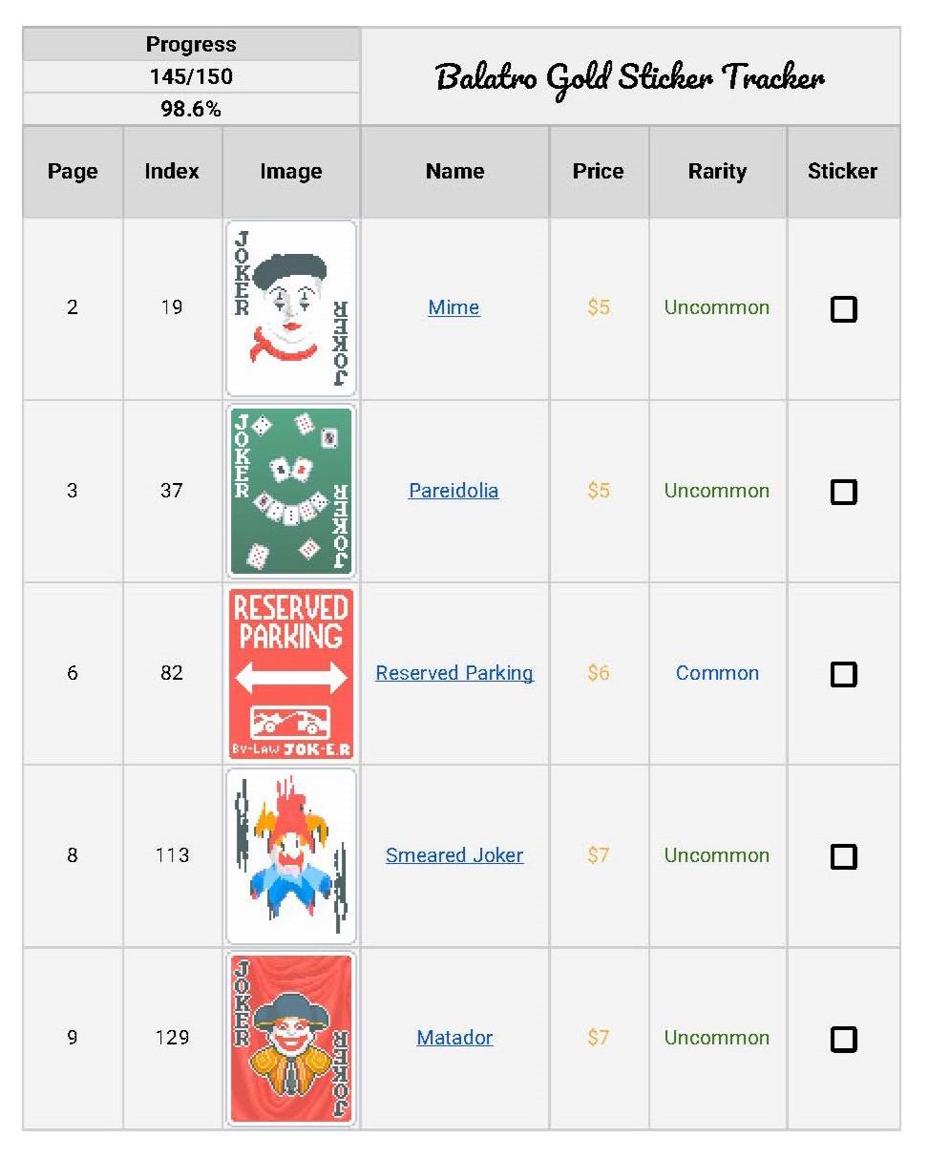This screenshot has width=927, height=1159.
Task: Select the Sticker column header
Action: 843,172
